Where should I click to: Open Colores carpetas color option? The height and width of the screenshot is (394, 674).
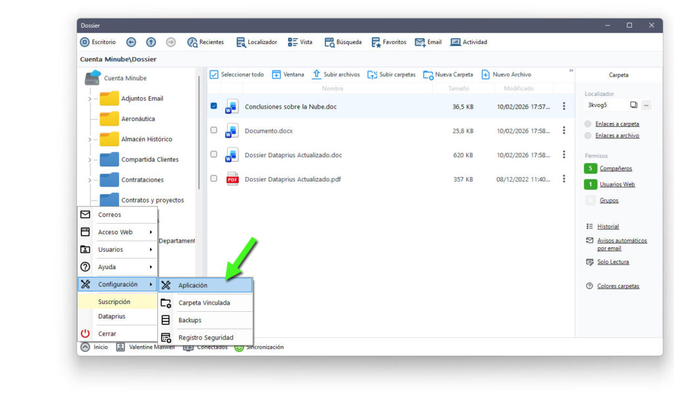618,286
